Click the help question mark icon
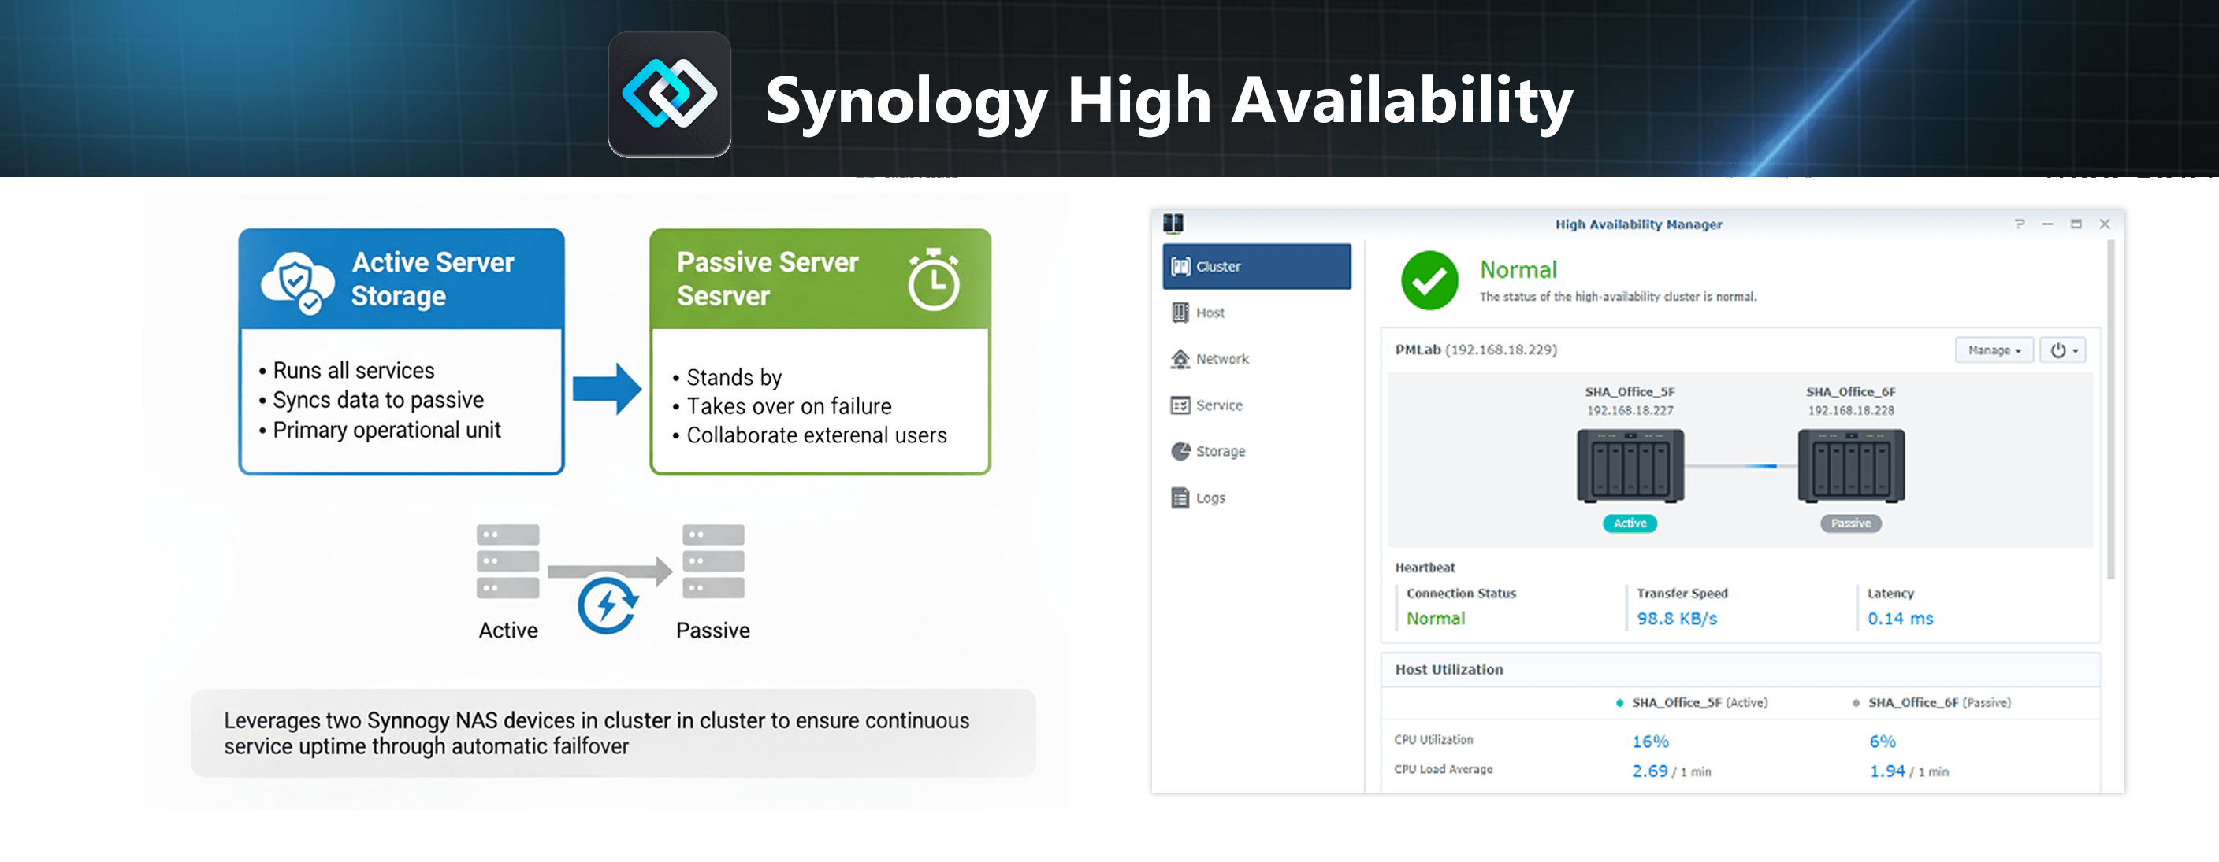The height and width of the screenshot is (862, 2219). coord(2019,224)
